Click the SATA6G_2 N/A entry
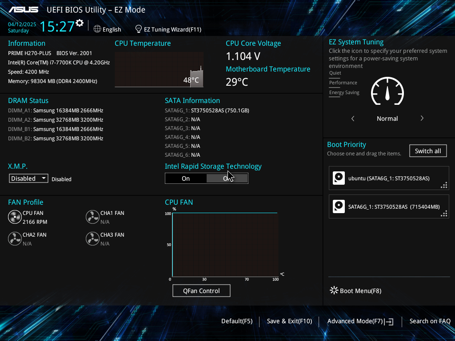The width and height of the screenshot is (455, 341). pos(183,119)
